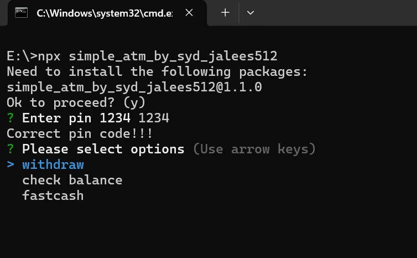The width and height of the screenshot is (417, 258).
Task: Click the npx simple_atm_by_syd_jalees512 command text
Action: point(158,56)
